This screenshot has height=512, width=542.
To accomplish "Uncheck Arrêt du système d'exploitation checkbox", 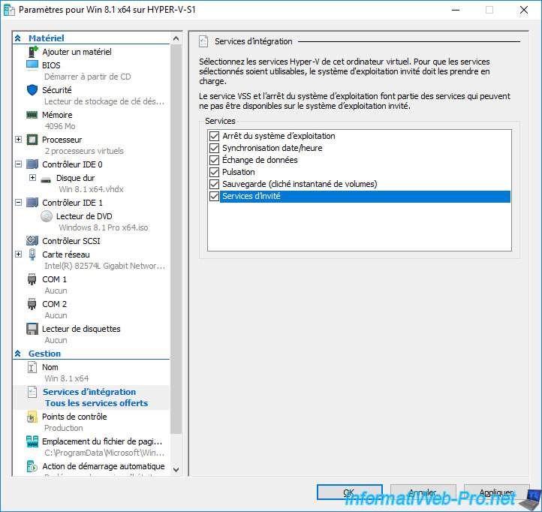I will pos(214,137).
